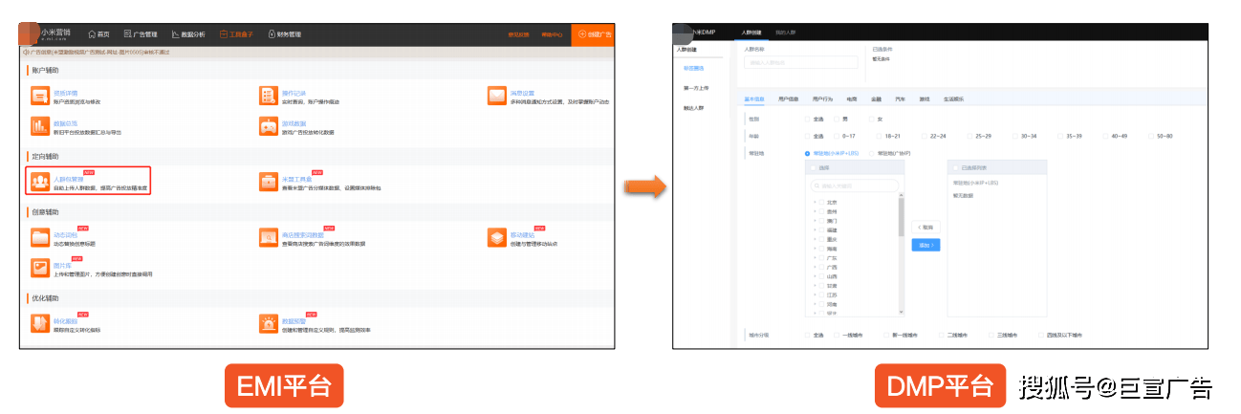Open the 游戏数据 gamepad icon
Screen dimensions: 1241x414
pos(267,126)
